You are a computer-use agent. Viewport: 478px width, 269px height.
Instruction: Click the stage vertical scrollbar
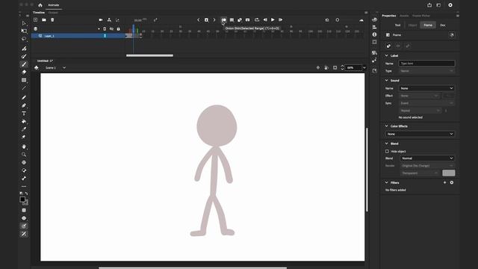click(367, 170)
